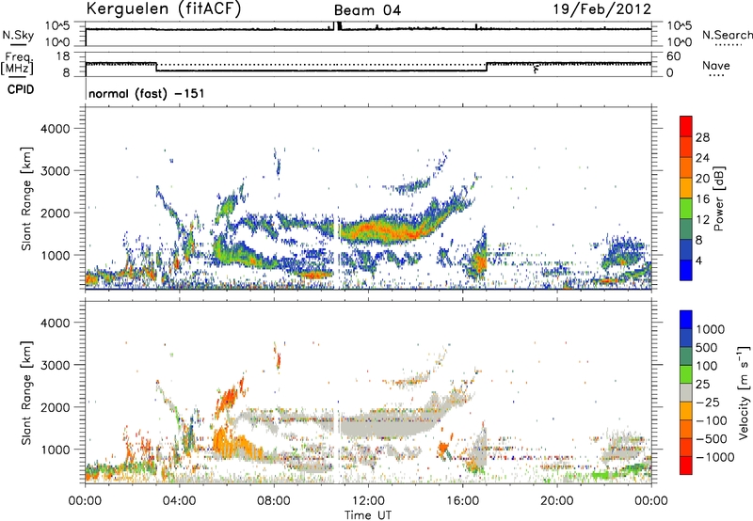Click the "CPID" row label
The height and width of the screenshot is (521, 753).
21,89
